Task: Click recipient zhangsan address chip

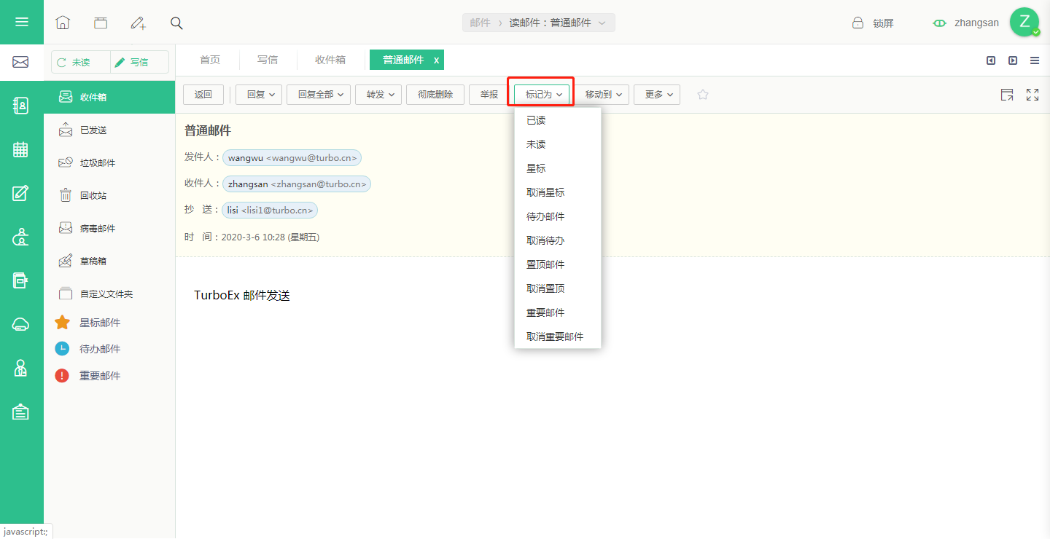Action: (x=297, y=184)
